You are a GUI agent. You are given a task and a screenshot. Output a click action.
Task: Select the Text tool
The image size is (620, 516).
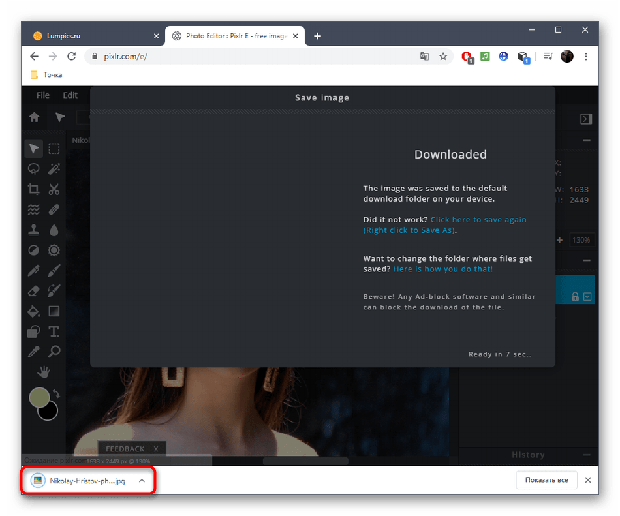tap(54, 331)
